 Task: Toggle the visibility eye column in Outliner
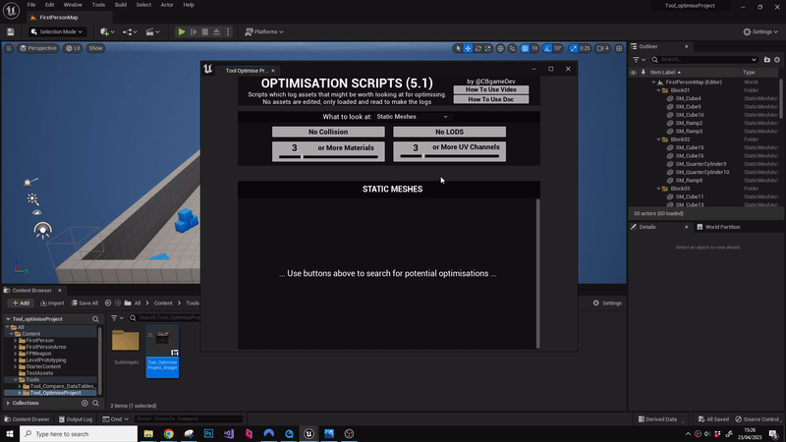click(634, 72)
